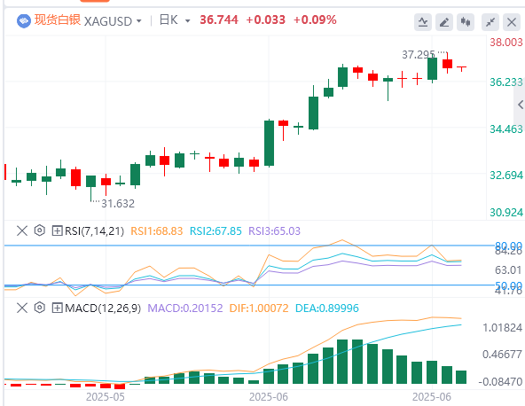Click the 63.01 RSI axis label
Image resolution: width=525 pixels, height=406 pixels.
508,270
